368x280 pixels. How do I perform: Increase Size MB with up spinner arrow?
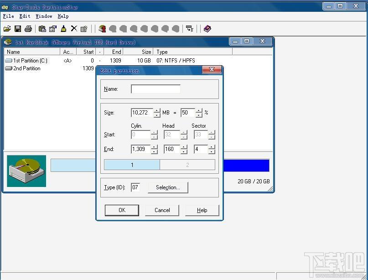point(157,110)
